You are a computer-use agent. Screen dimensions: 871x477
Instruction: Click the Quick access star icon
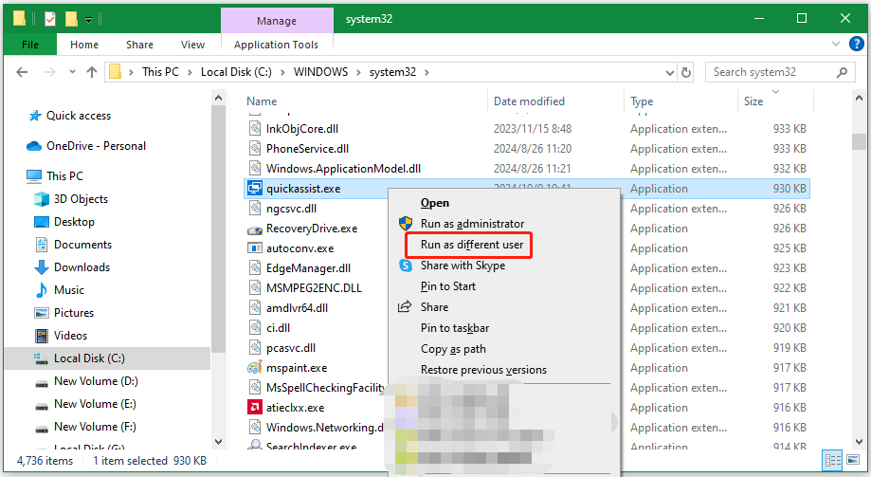click(34, 116)
